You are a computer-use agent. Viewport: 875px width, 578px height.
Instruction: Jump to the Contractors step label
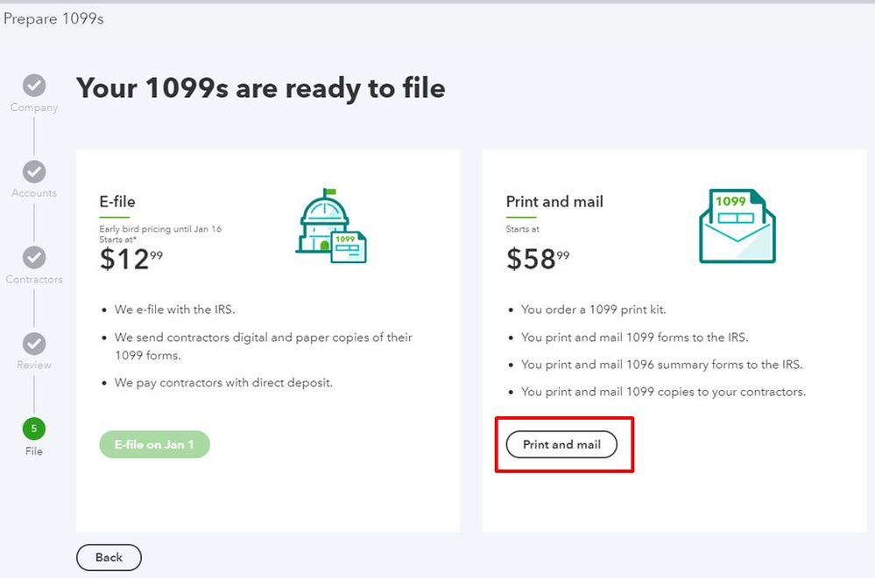[x=34, y=279]
